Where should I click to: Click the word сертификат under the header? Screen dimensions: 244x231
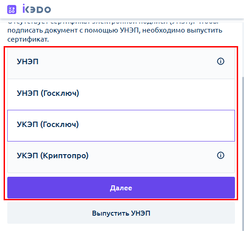(28, 39)
